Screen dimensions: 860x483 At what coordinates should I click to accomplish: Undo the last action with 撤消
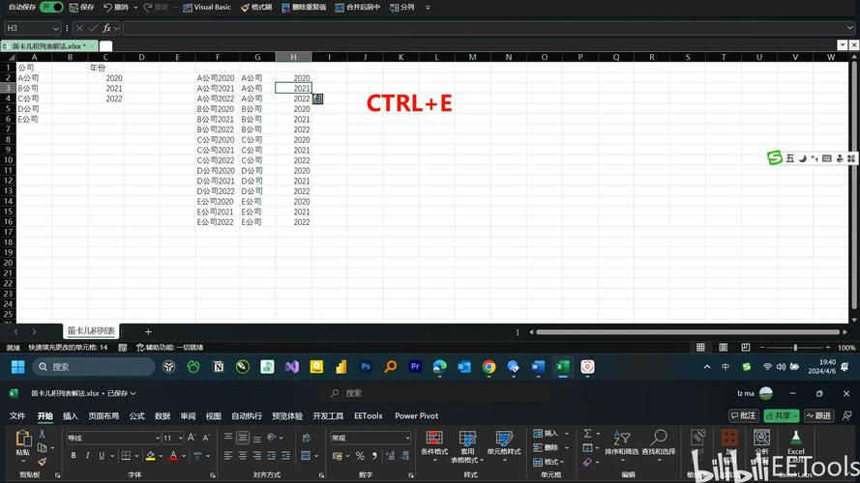click(115, 7)
